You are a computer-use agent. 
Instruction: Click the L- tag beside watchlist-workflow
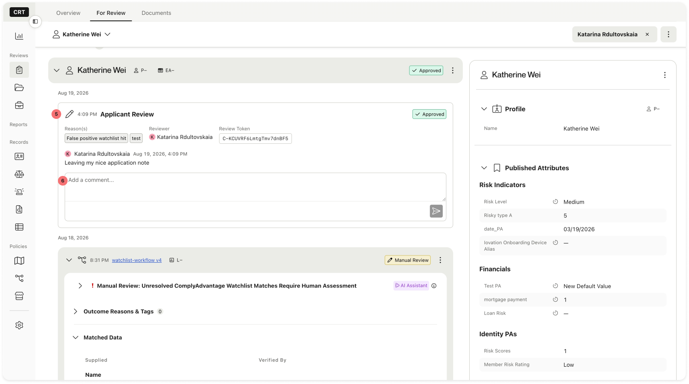176,260
